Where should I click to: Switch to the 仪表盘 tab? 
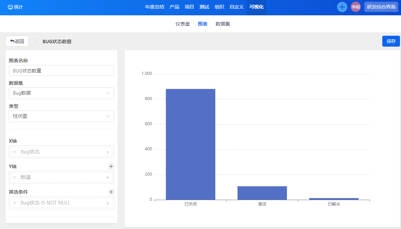(183, 24)
